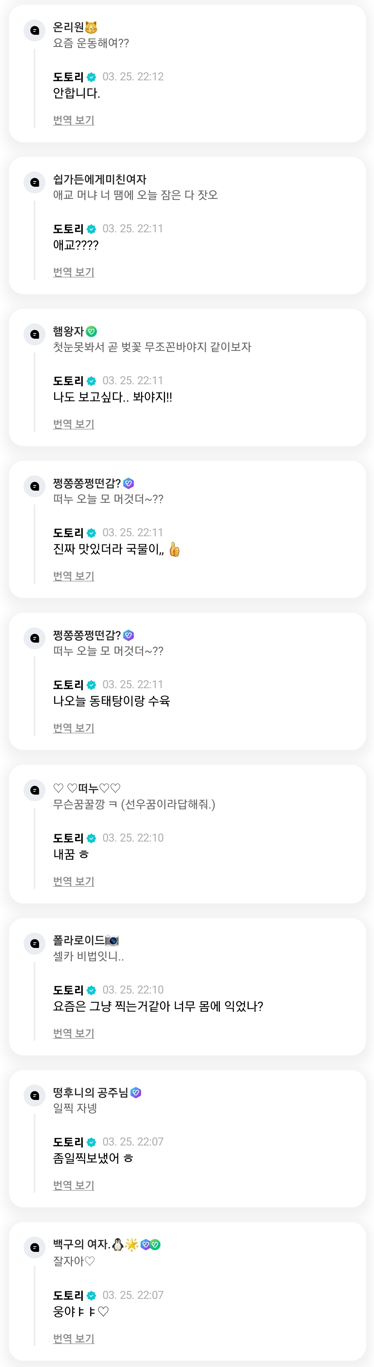Open the username 떵후니의 공주님
374x1367 pixels.
click(91, 1092)
